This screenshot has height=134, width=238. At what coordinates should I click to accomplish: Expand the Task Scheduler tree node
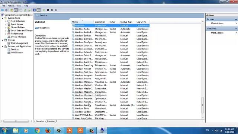click(x=6, y=21)
